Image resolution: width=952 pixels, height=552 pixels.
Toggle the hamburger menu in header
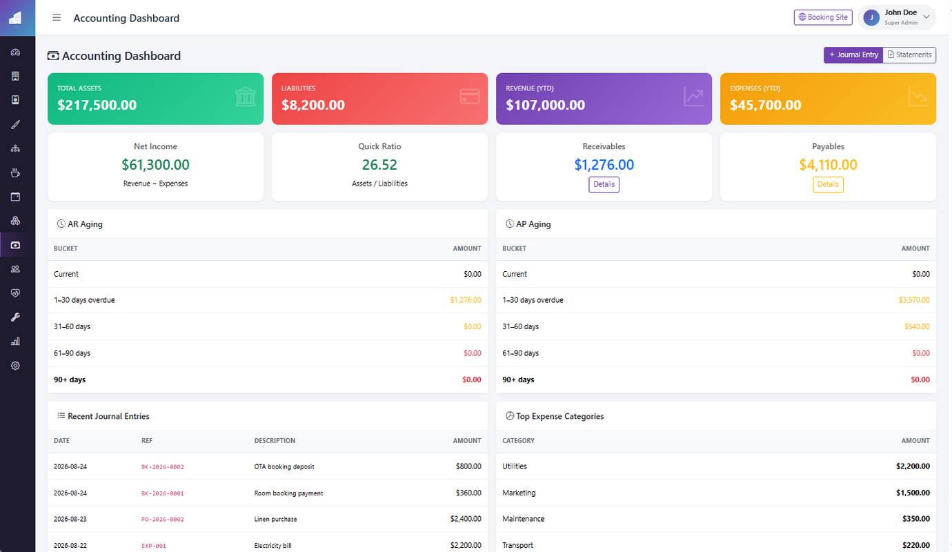point(57,18)
